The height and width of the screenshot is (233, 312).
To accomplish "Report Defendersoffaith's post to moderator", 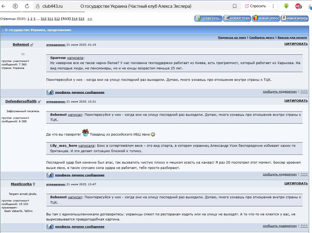I will pyautogui.click(x=280, y=175).
